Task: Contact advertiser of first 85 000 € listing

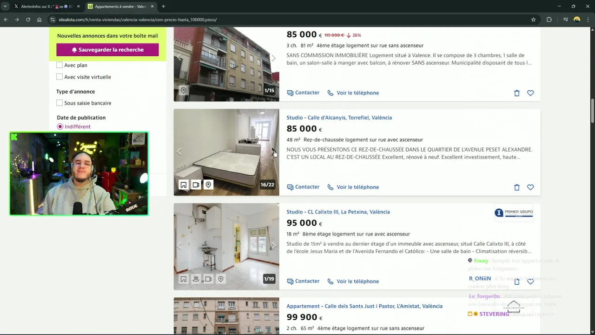Action: 303,93
